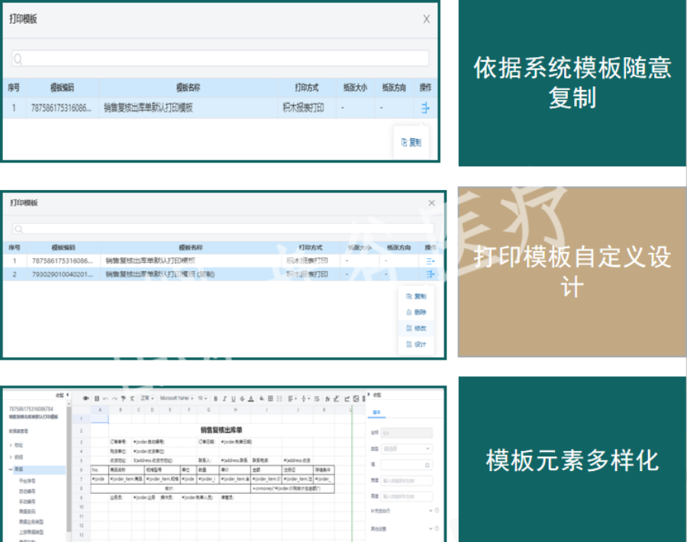This screenshot has height=542, width=687.
Task: Click the insert image icon
Action: pos(356,398)
